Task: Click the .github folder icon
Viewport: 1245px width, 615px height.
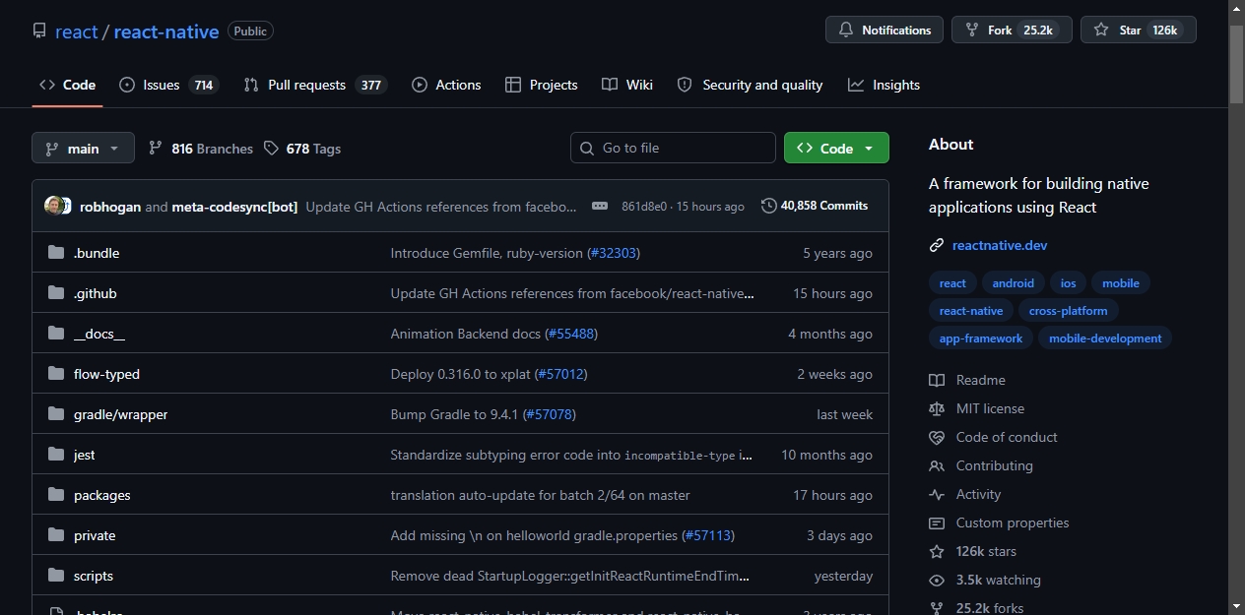Action: point(56,293)
